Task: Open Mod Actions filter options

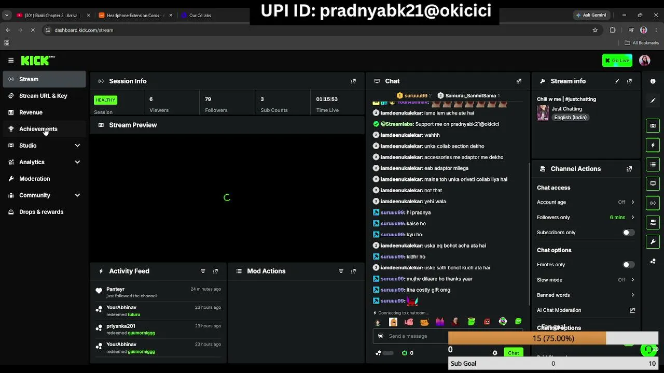Action: click(341, 271)
